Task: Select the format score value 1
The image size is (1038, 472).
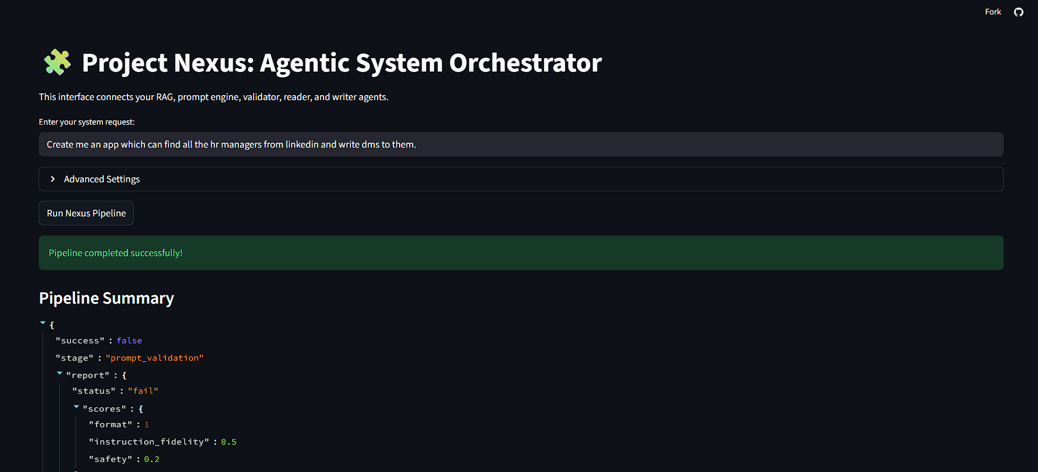Action: coord(147,424)
